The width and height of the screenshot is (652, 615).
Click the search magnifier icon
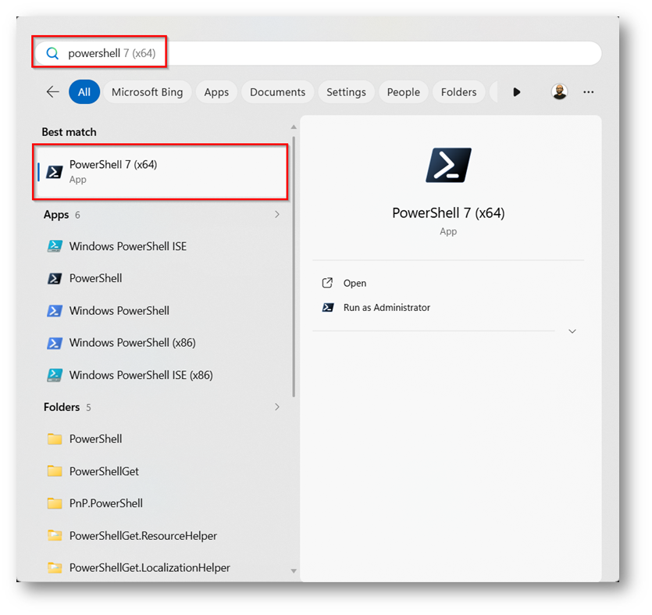[x=52, y=53]
